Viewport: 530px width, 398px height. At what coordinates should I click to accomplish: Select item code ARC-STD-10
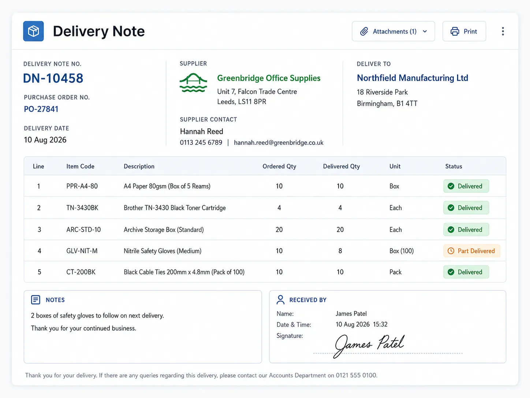tap(83, 230)
